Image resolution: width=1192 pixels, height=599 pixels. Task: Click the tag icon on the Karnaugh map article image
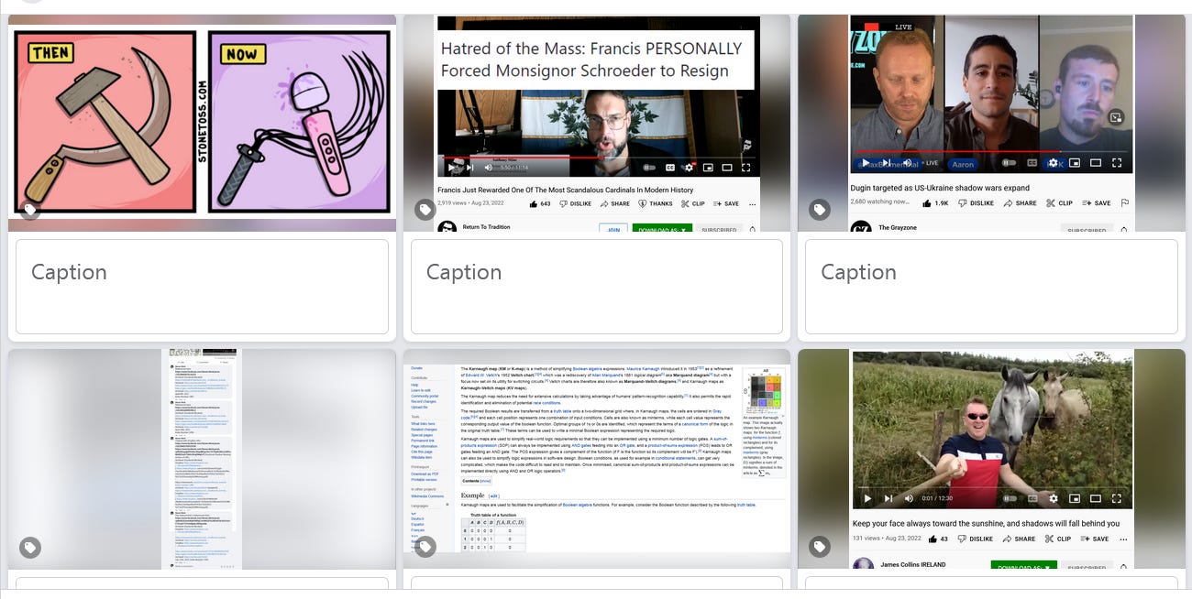coord(425,548)
